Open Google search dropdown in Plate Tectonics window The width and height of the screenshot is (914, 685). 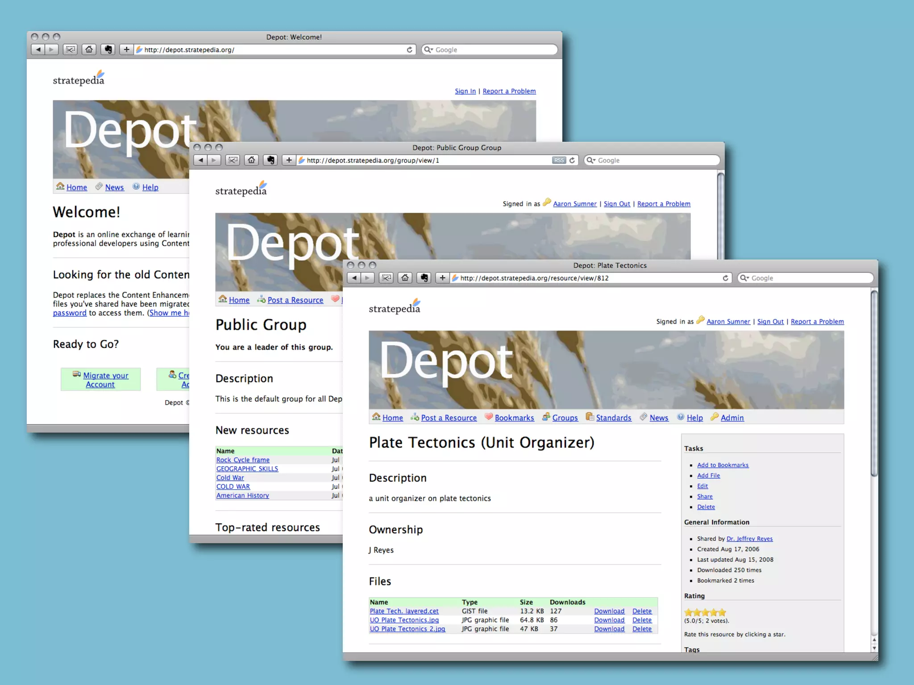click(744, 278)
